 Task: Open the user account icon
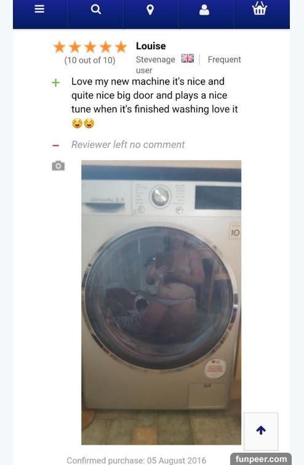click(x=204, y=9)
